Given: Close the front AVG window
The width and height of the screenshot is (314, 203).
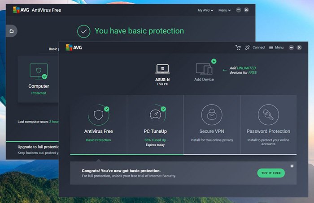Looking at the screenshot, I should coord(299,47).
